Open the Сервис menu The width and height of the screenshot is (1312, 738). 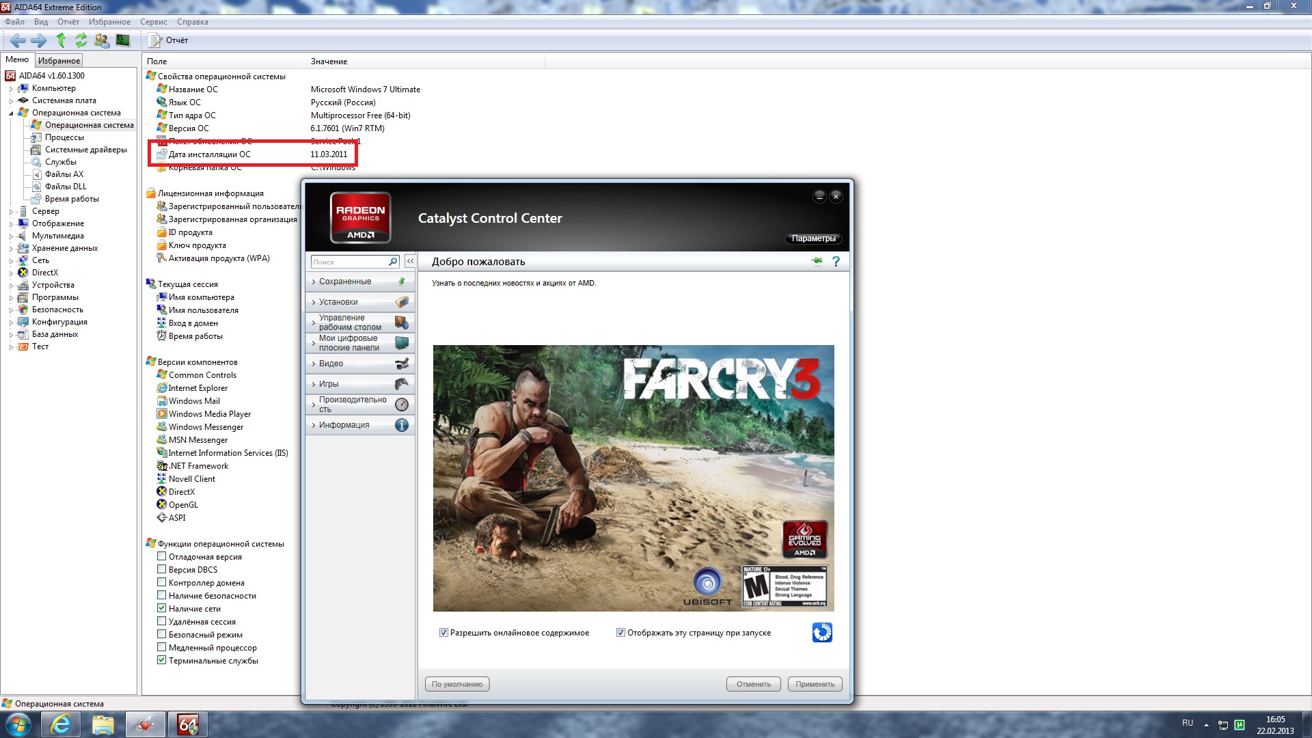click(x=153, y=22)
